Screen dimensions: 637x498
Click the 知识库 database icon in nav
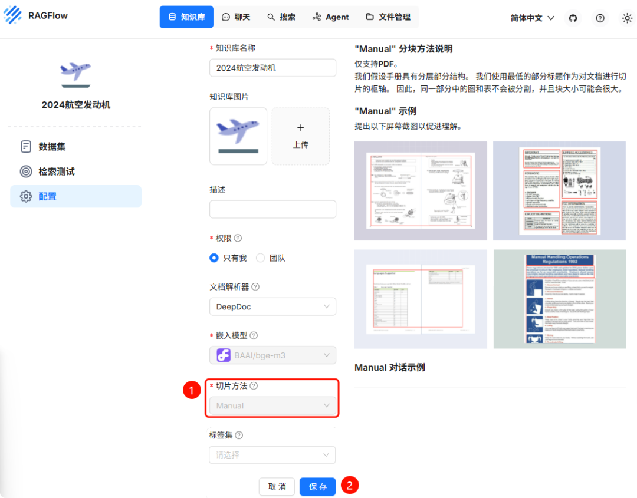pos(172,17)
